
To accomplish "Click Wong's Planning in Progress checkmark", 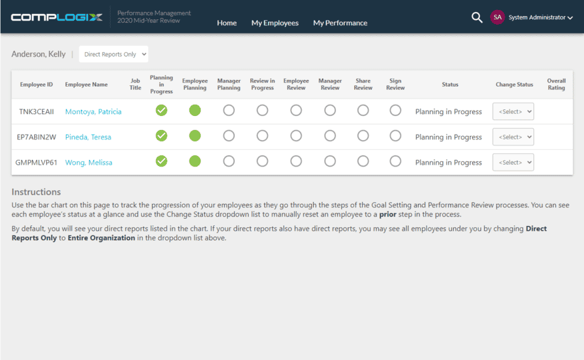I will tap(161, 161).
